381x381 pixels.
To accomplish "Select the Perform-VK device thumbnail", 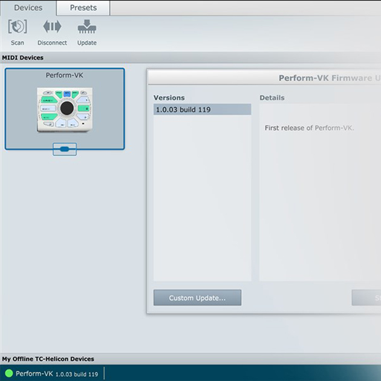I will click(x=65, y=110).
